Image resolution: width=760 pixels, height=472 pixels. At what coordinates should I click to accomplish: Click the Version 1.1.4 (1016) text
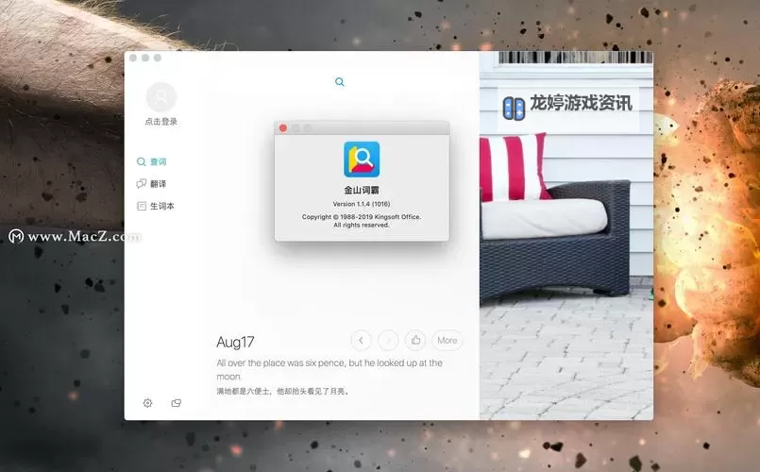(362, 204)
